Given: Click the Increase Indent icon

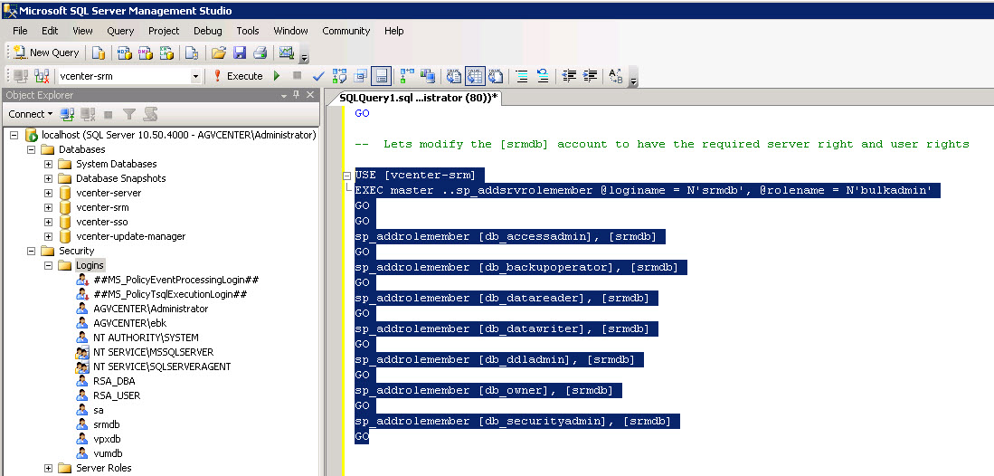Looking at the screenshot, I should pyautogui.click(x=590, y=76).
